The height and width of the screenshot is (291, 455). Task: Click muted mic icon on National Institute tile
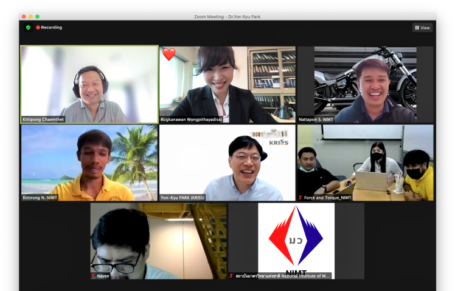click(x=231, y=276)
